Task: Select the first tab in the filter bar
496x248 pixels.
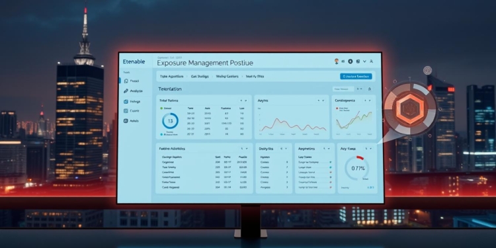Action: click(171, 76)
